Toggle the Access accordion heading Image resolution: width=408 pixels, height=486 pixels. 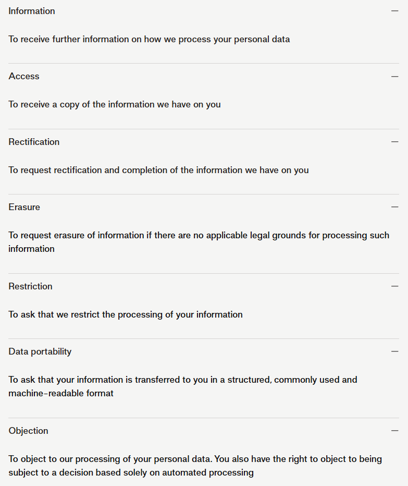[x=24, y=76]
